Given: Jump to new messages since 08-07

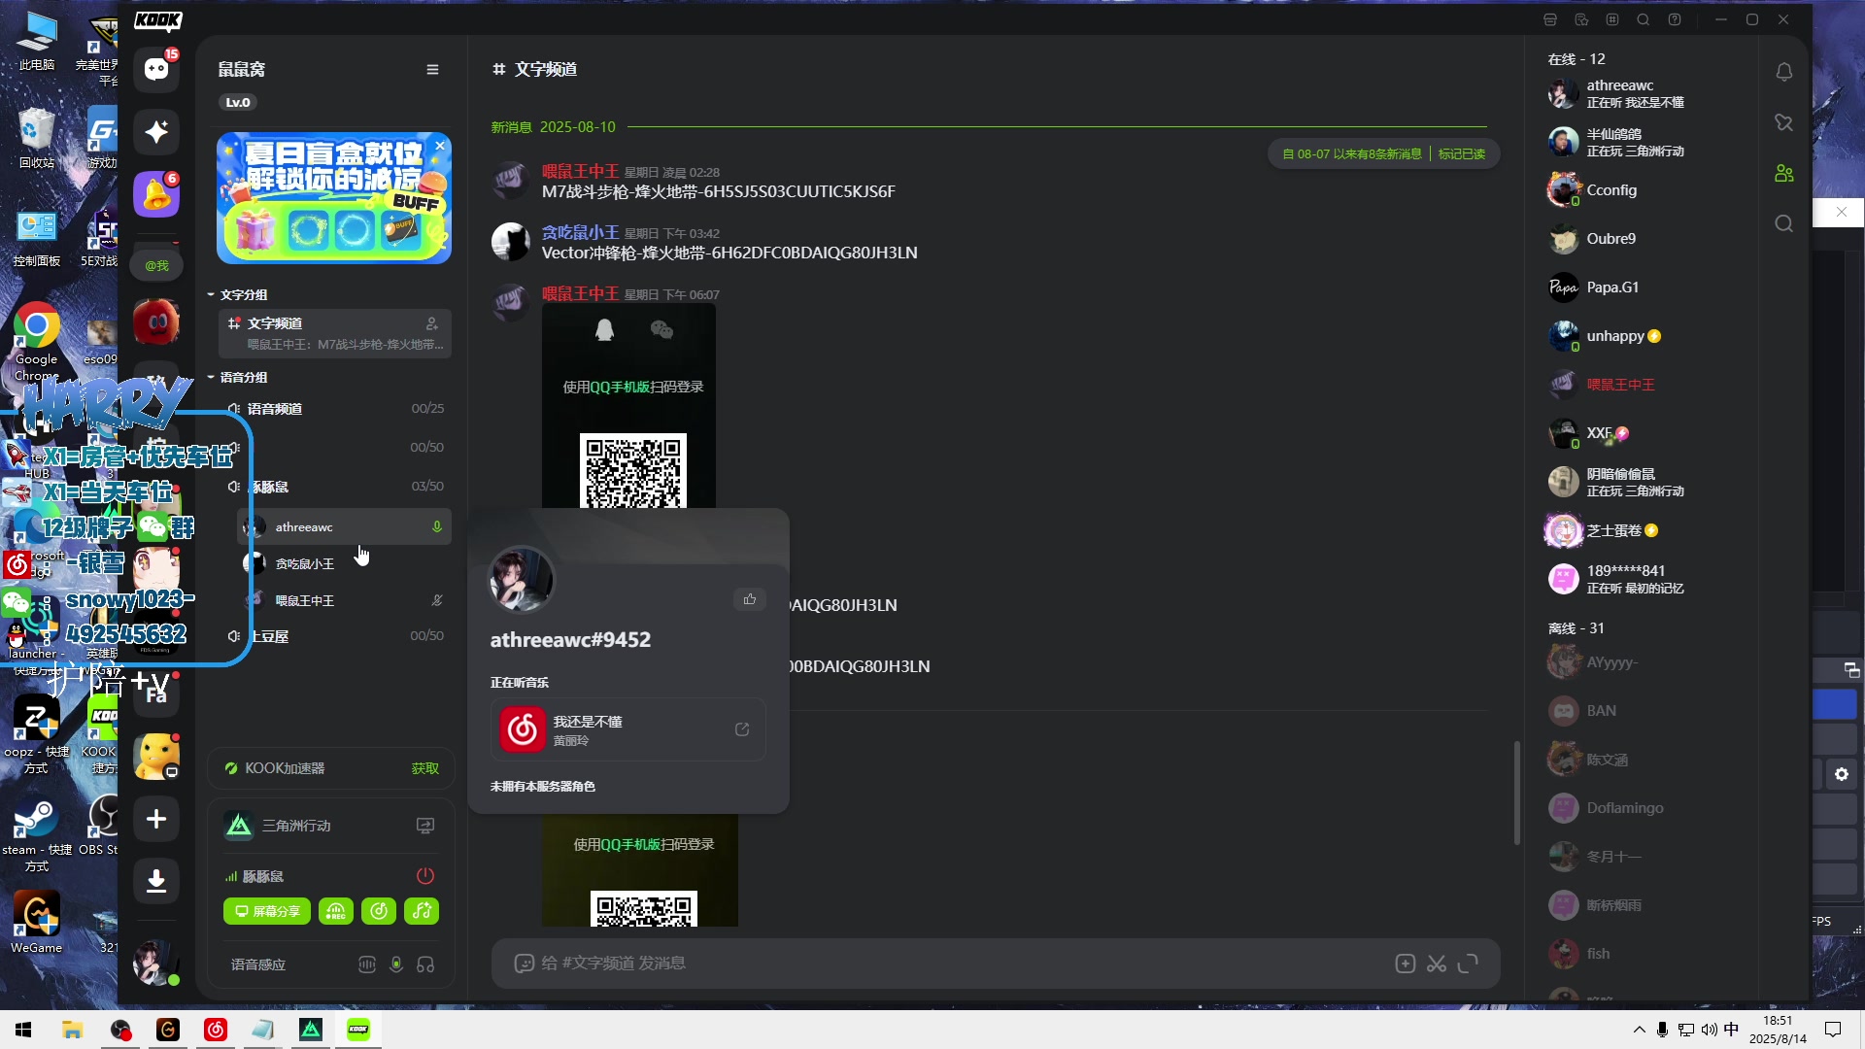Looking at the screenshot, I should click(x=1351, y=153).
